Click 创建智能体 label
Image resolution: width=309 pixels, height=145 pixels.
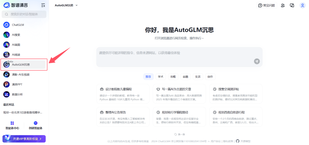click(x=36, y=128)
